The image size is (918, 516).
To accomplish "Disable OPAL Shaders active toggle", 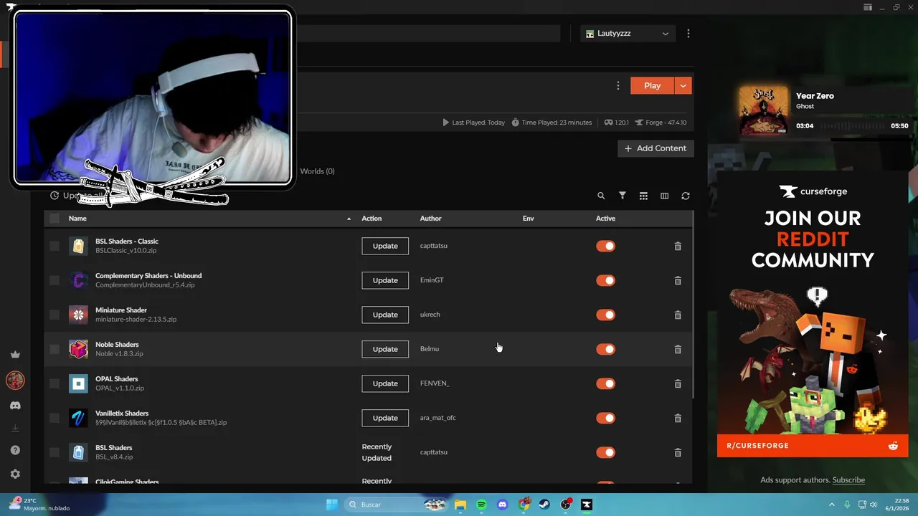I will pyautogui.click(x=605, y=383).
